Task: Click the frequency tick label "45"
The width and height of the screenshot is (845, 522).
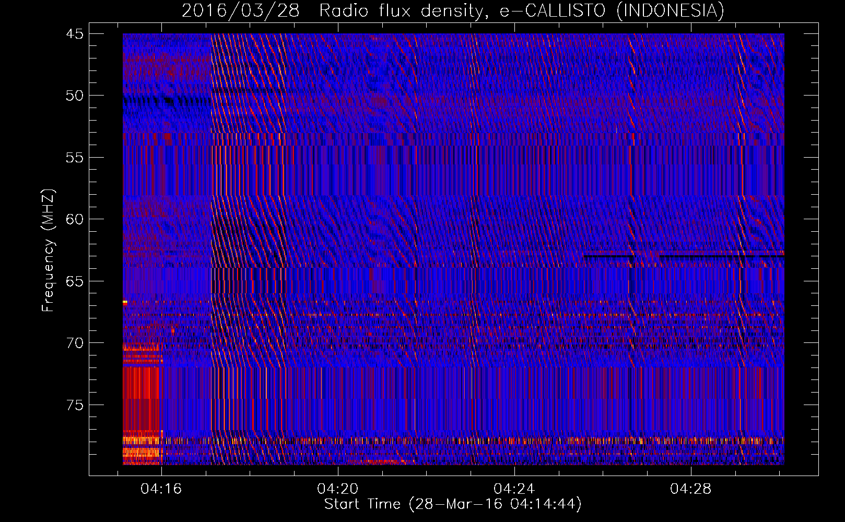Action: (75, 34)
